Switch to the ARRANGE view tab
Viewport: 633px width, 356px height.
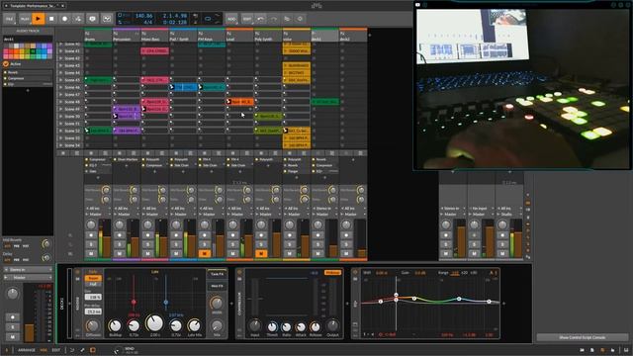pos(27,350)
